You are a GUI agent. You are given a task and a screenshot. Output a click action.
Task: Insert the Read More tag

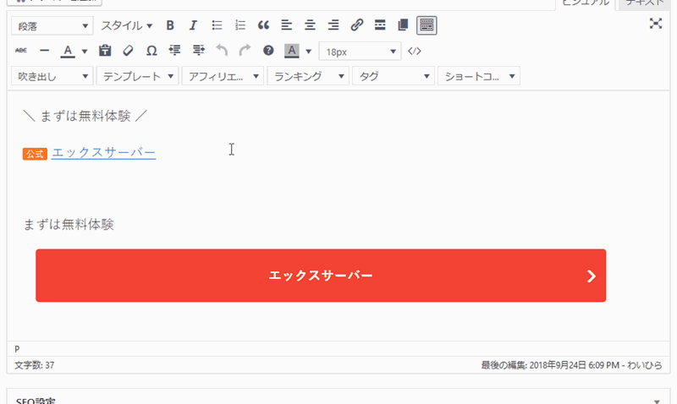(x=380, y=25)
